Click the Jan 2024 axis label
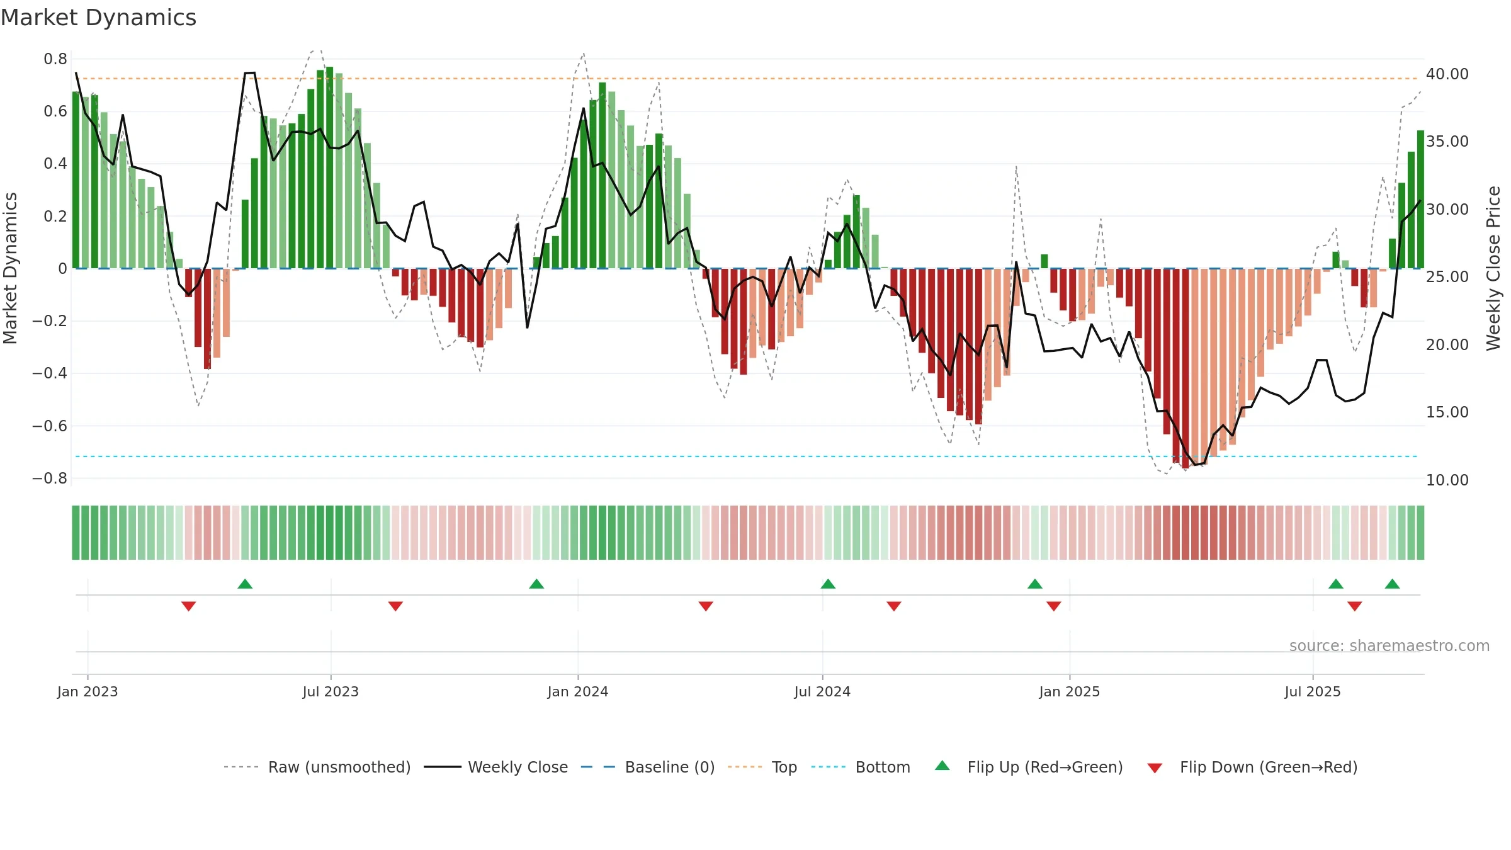This screenshot has height=850, width=1511. point(578,691)
